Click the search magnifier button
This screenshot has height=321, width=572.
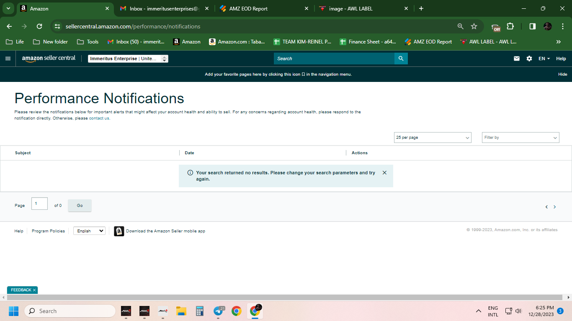click(x=401, y=59)
